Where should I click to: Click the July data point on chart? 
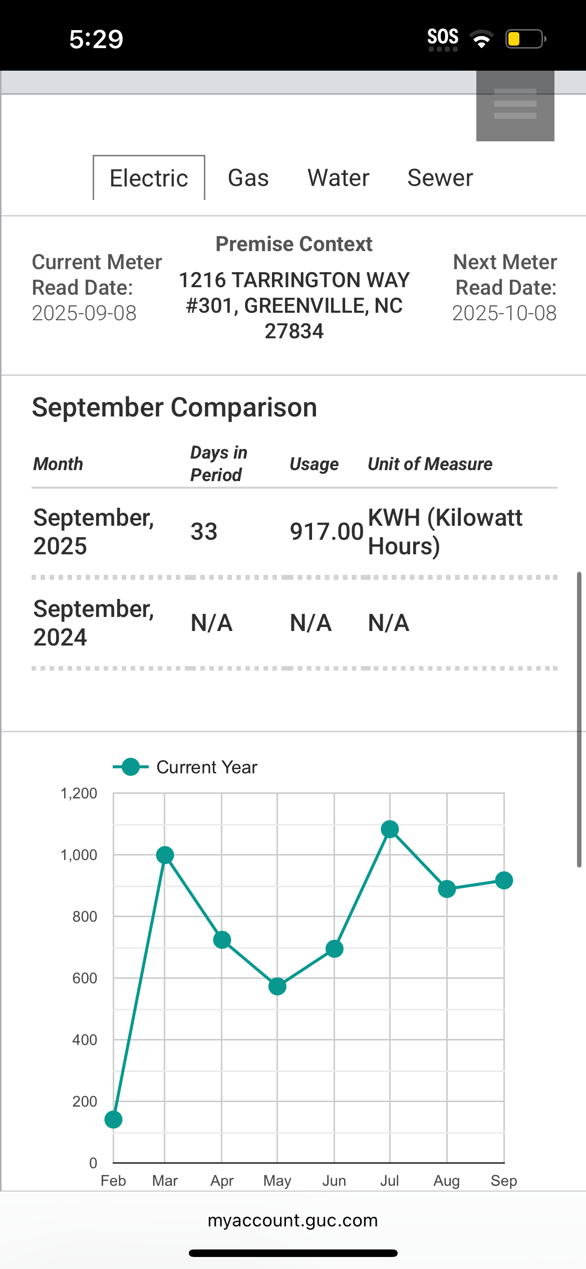click(x=390, y=829)
